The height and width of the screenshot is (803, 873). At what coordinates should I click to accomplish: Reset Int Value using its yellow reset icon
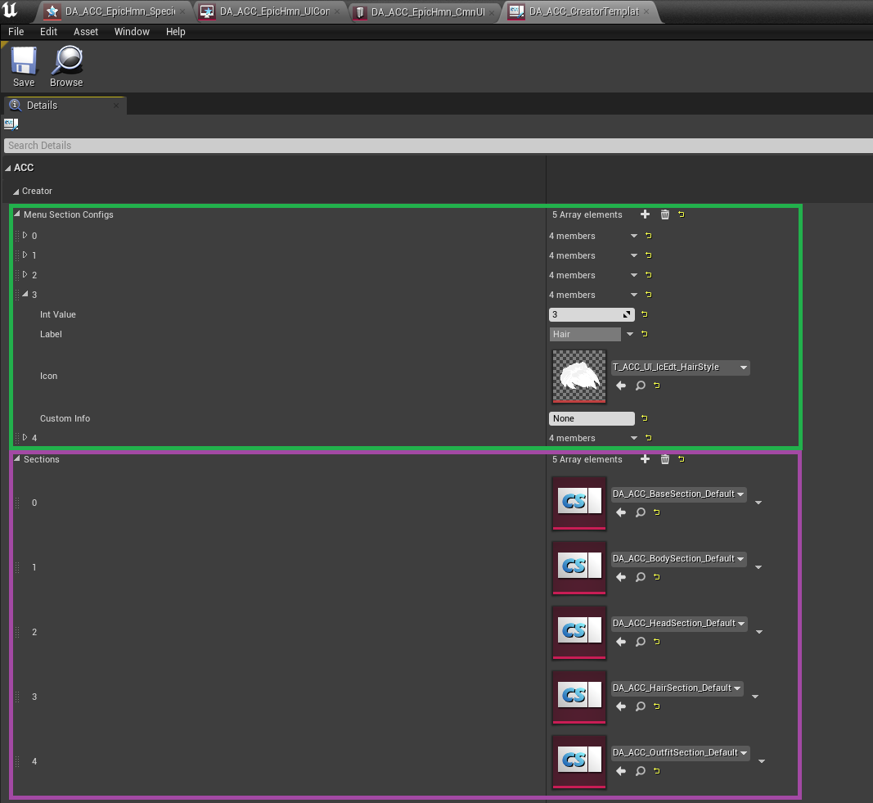(x=642, y=314)
